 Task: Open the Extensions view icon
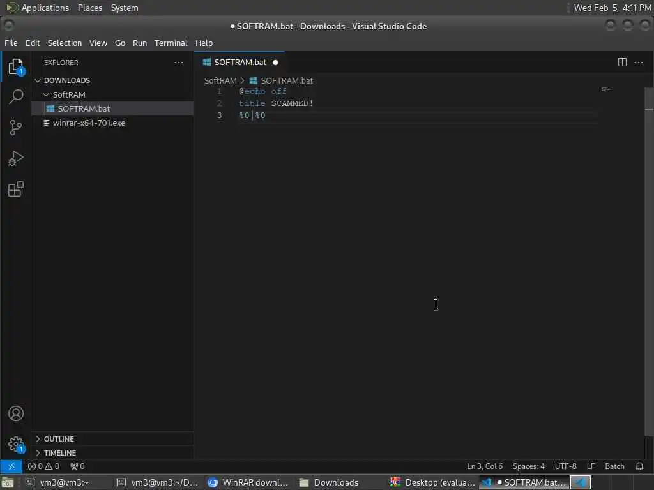pos(15,189)
